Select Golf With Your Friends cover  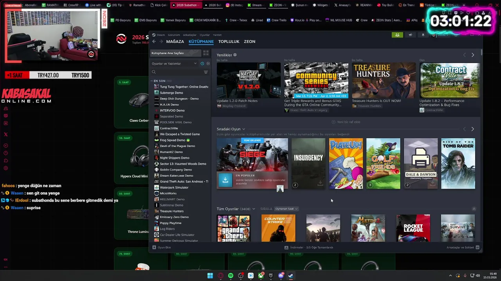pos(383,164)
